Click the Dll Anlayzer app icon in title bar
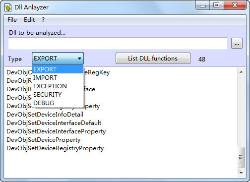 8,7
